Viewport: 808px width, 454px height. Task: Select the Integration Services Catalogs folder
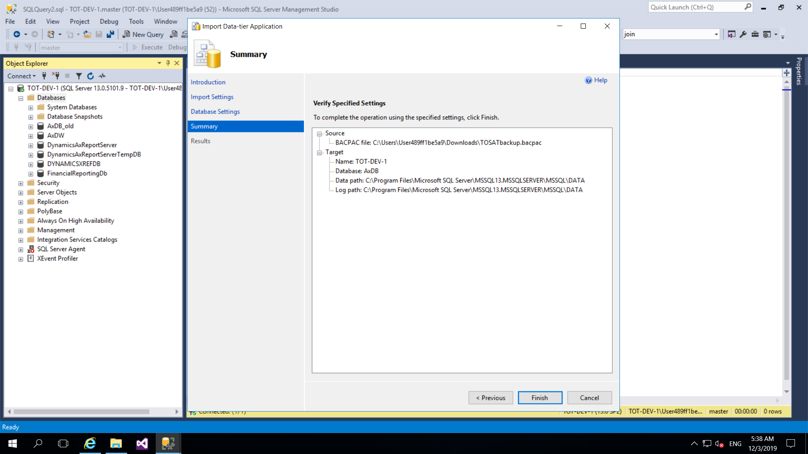coord(77,240)
